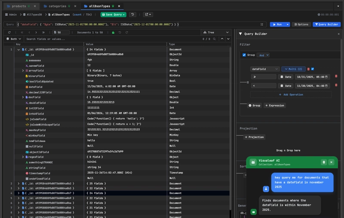
Task: Click the green lock icon in toolbar
Action: pyautogui.click(x=114, y=32)
